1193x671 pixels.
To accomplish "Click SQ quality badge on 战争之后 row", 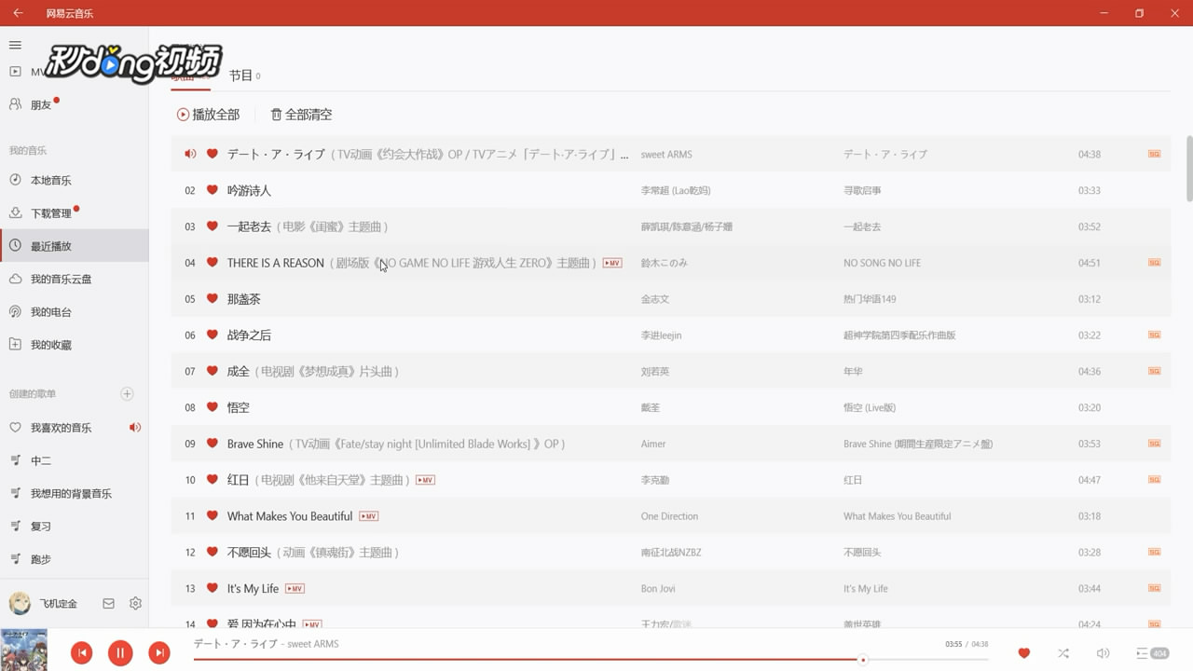I will pyautogui.click(x=1154, y=335).
